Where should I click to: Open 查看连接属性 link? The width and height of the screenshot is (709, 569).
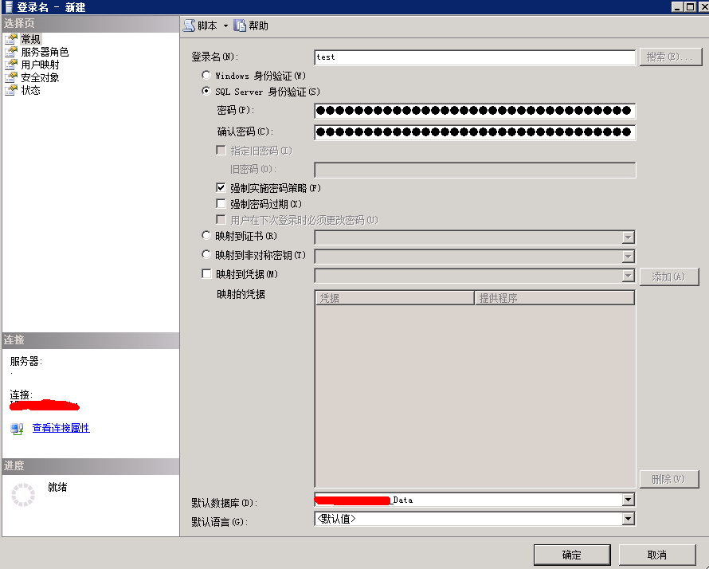[x=61, y=428]
